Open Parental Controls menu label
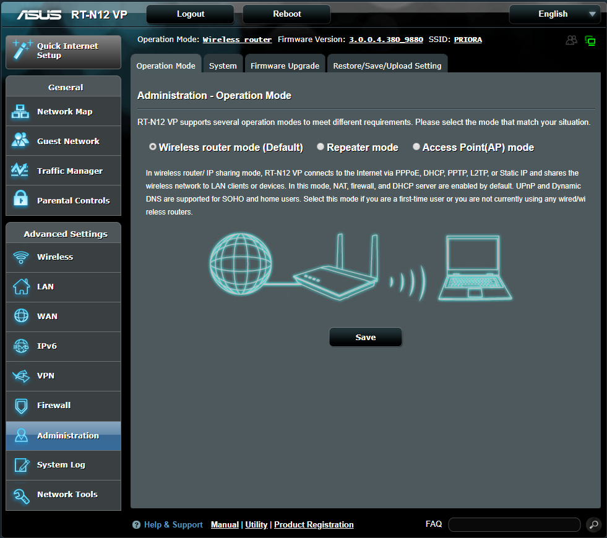 point(74,201)
